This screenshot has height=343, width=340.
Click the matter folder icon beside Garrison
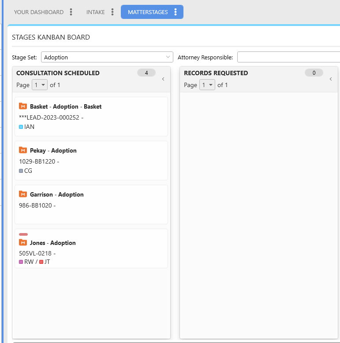click(x=23, y=194)
